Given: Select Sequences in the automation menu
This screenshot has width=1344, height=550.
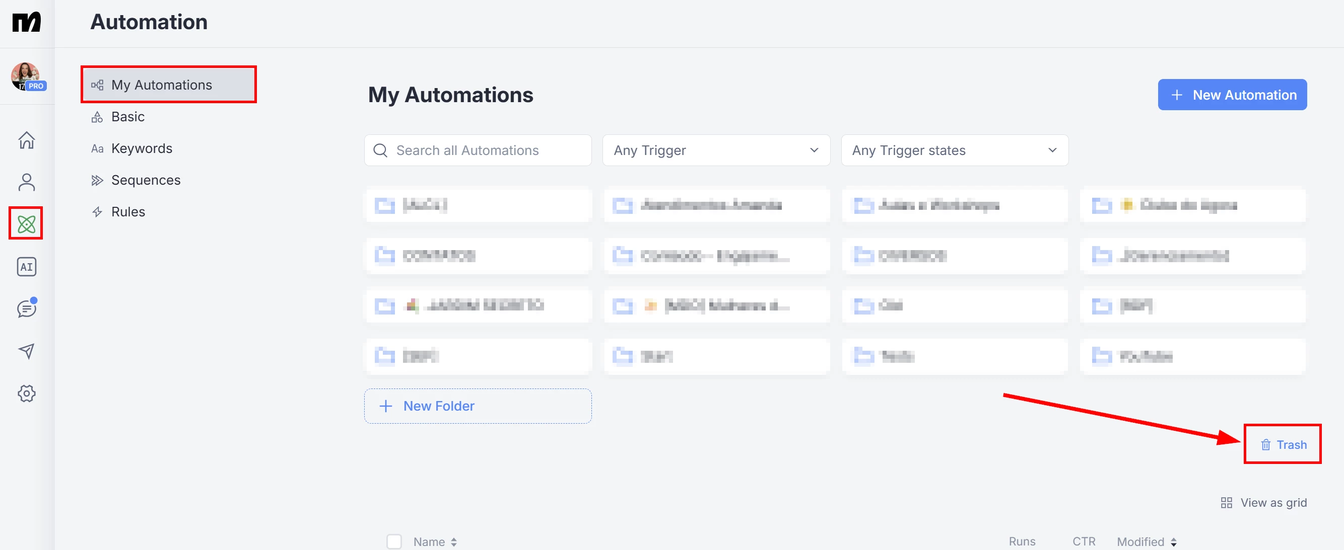Looking at the screenshot, I should click(x=146, y=180).
